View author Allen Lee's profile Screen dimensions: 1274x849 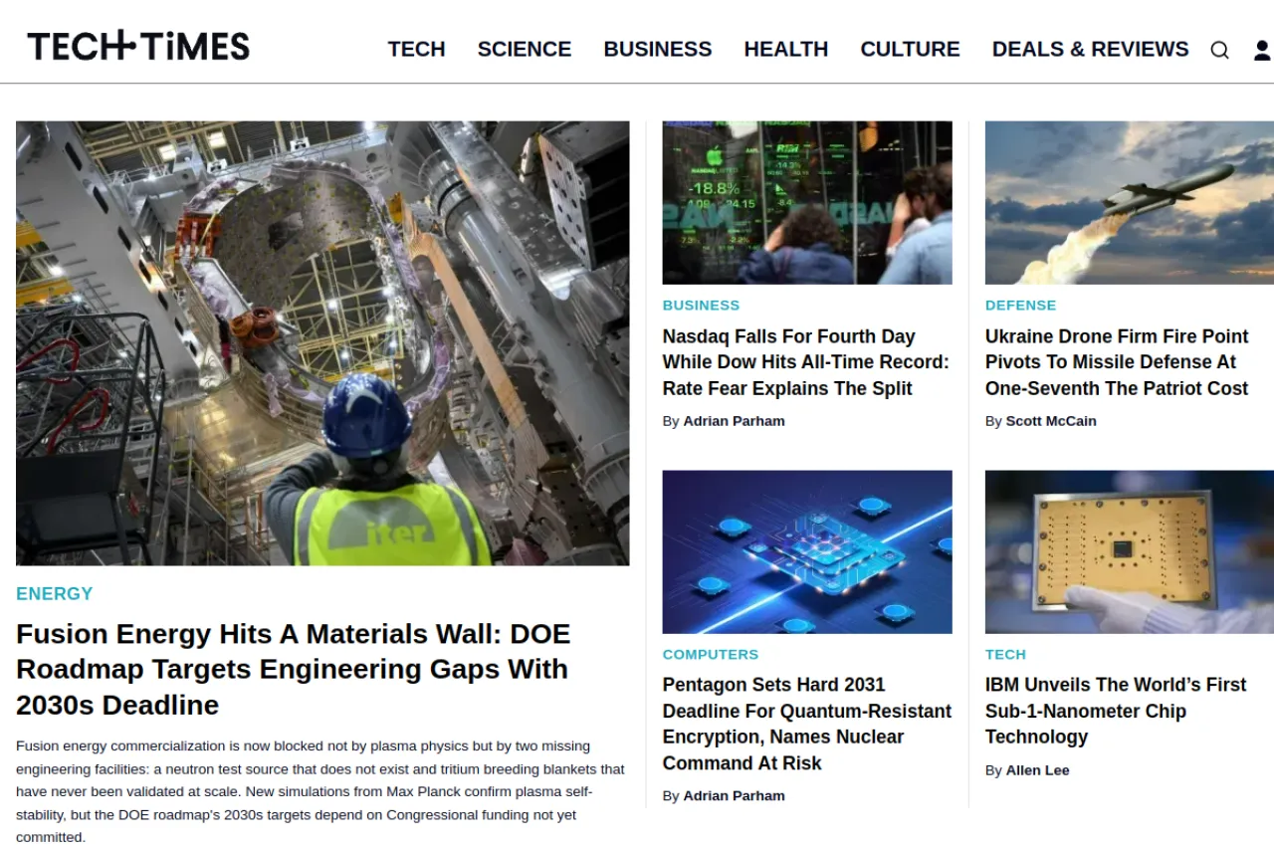(1038, 770)
